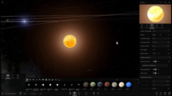Open the Sim settings in bottom bar

point(98,93)
